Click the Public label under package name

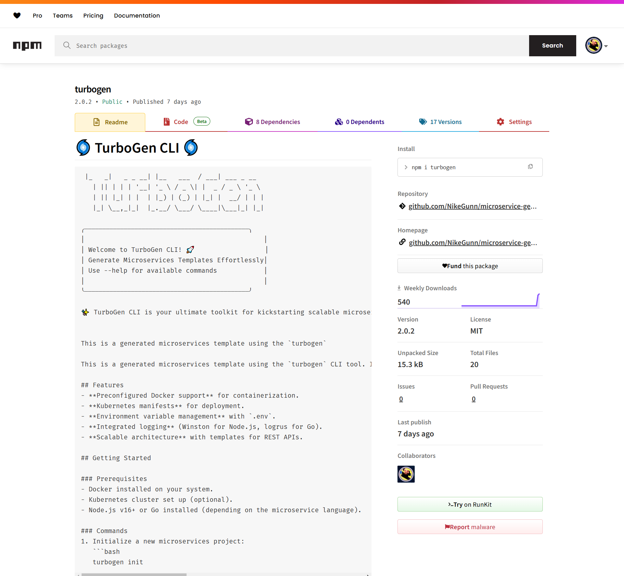[x=112, y=102]
